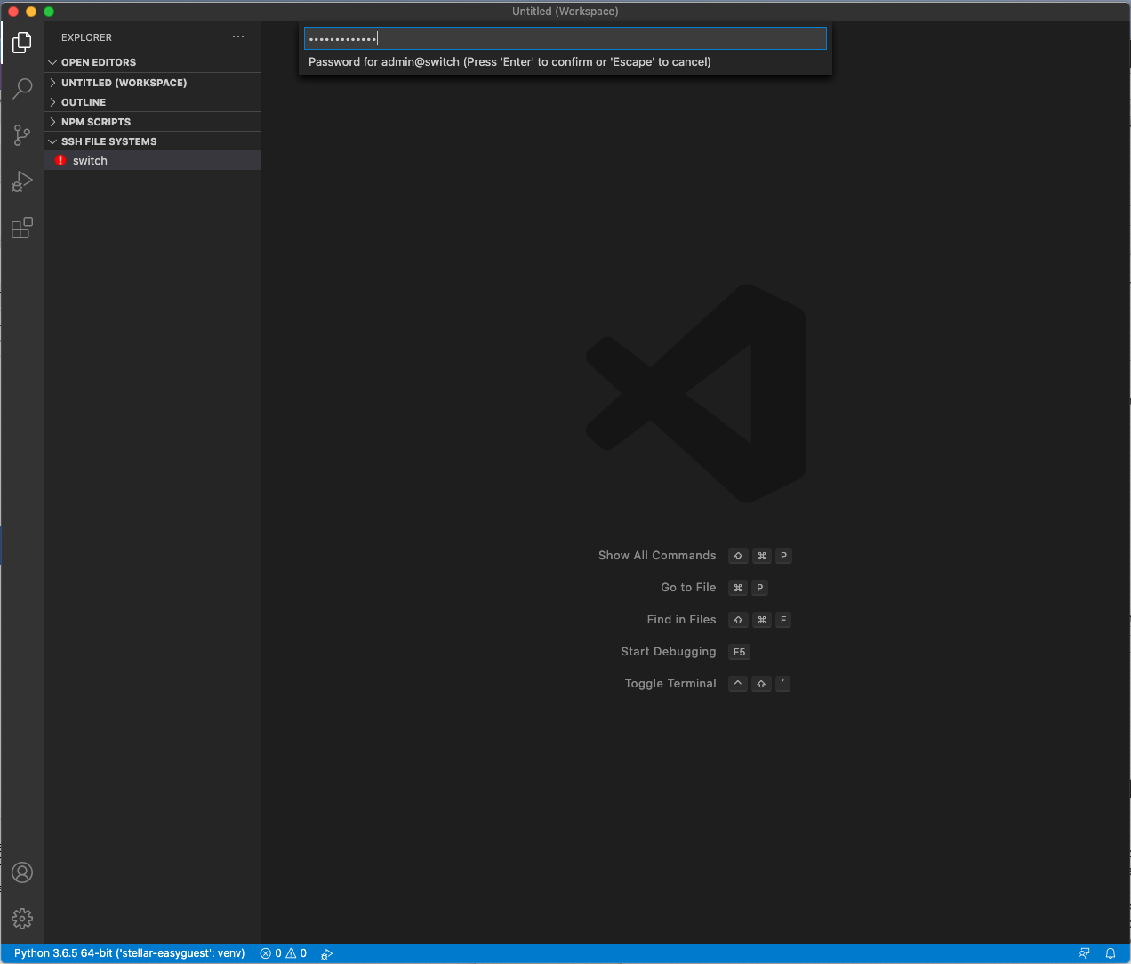Open the Source Control view

pyautogui.click(x=22, y=135)
